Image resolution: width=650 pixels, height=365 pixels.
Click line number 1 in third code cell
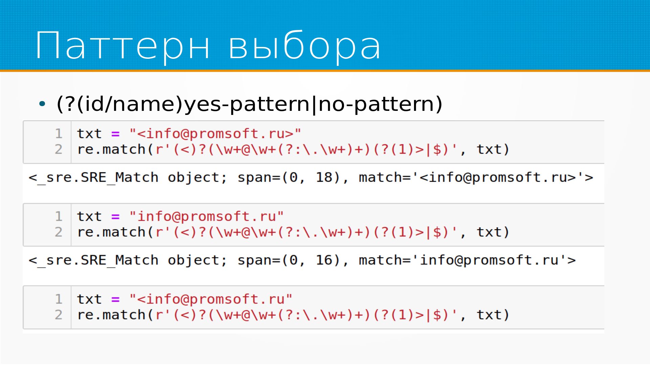[x=59, y=299]
